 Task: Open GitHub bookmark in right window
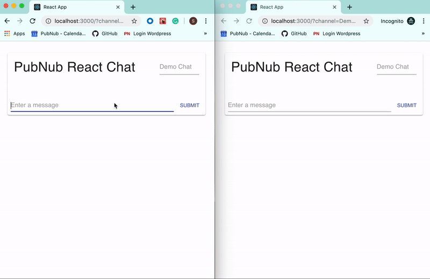coord(294,33)
